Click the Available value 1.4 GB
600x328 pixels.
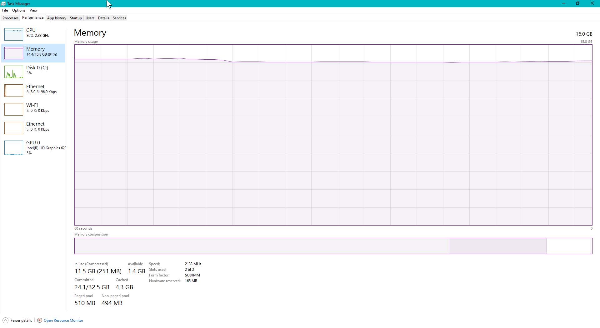click(x=137, y=271)
